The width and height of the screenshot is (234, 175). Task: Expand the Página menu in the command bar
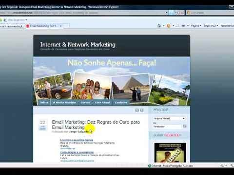[196, 26]
